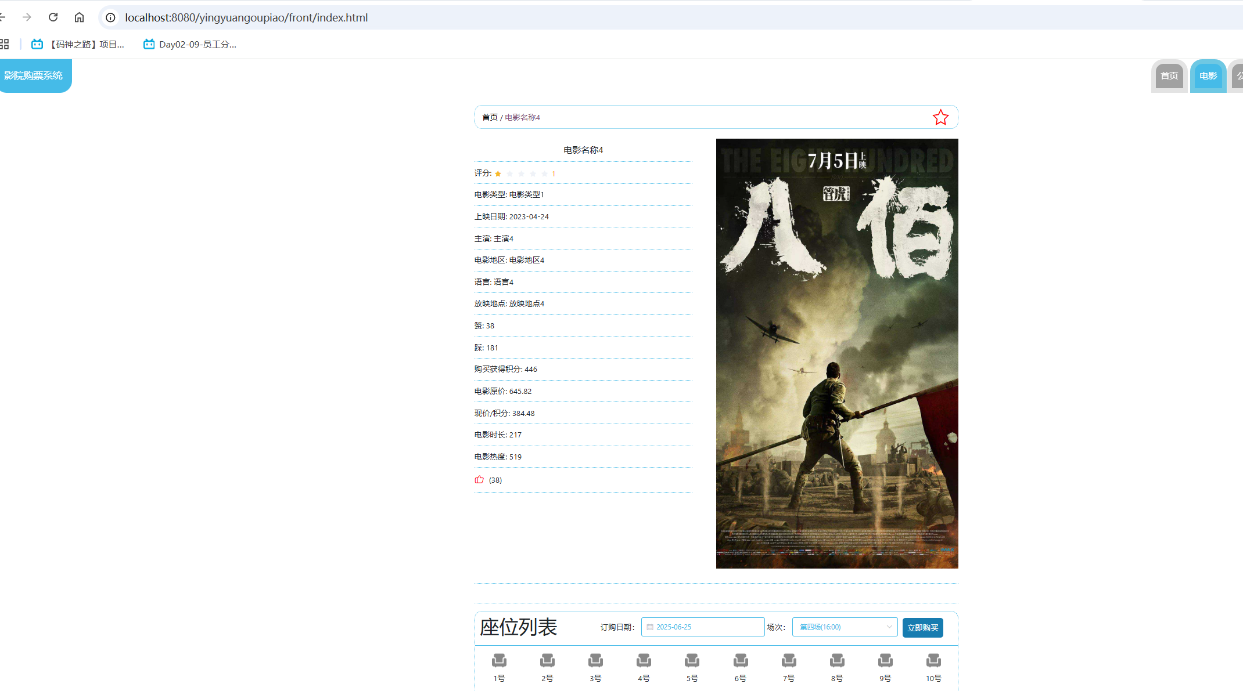This screenshot has width=1243, height=691.
Task: Select seat 5号
Action: (692, 667)
